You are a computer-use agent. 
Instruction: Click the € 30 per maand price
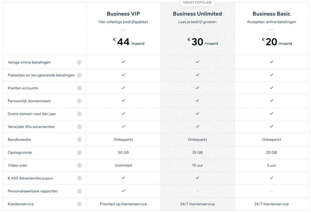(203, 42)
